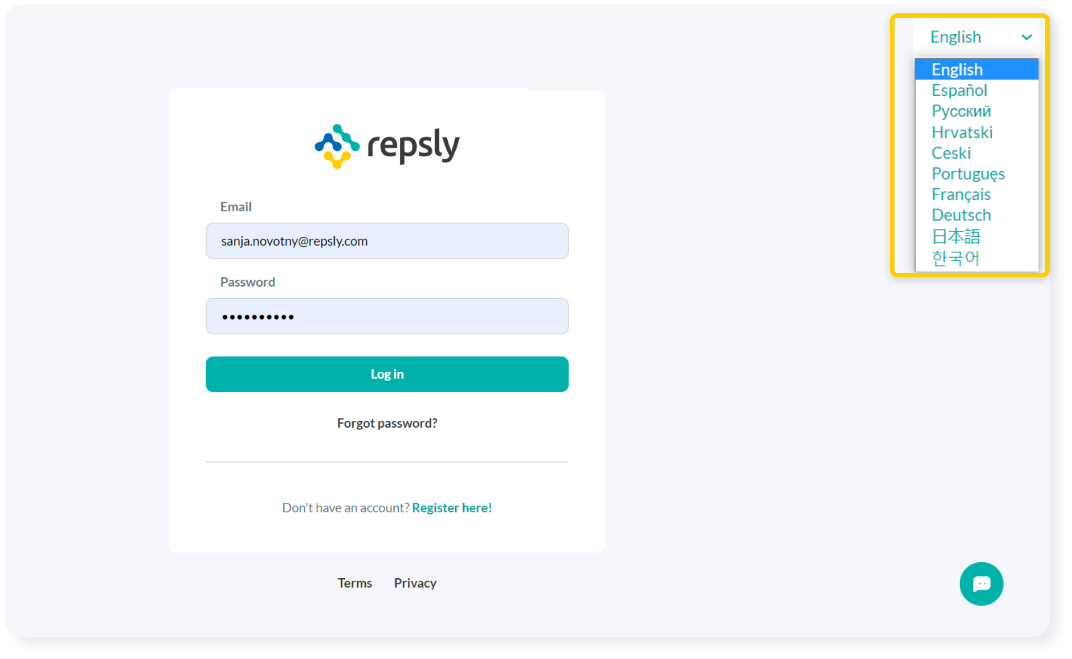Select Deutsch from language list
The height and width of the screenshot is (659, 1072).
[x=963, y=215]
